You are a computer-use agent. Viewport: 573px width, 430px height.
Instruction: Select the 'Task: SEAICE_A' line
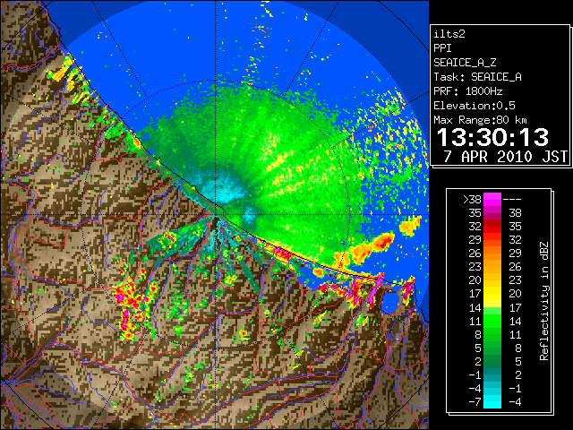(477, 77)
